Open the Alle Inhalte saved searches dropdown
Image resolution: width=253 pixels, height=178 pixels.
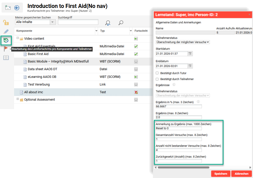click(53, 22)
